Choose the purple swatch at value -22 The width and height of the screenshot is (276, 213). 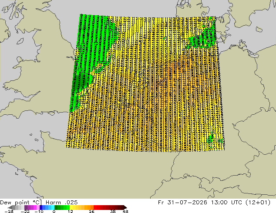click(x=26, y=207)
